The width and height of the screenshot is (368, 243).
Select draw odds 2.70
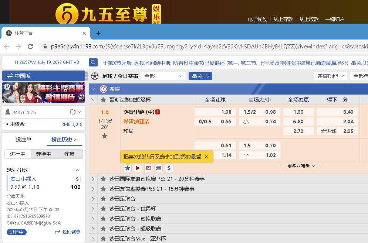click(298, 131)
